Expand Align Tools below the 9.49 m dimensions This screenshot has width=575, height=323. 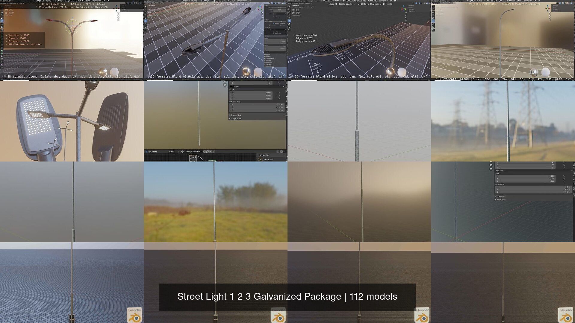point(501,199)
